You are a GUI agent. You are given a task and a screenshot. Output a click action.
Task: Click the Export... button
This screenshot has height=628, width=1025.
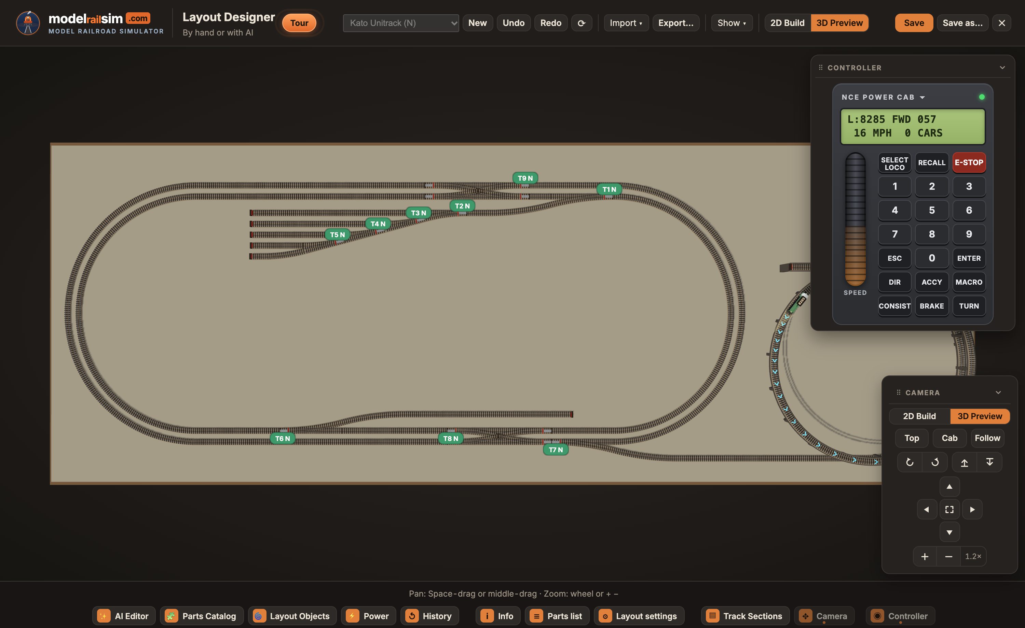(x=675, y=23)
